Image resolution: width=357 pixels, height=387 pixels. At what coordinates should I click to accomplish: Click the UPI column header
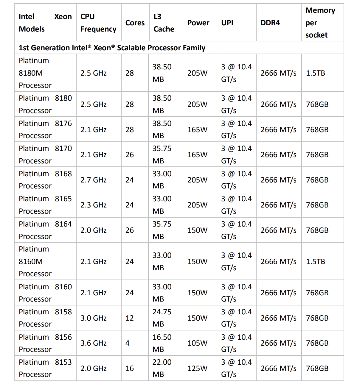(227, 23)
